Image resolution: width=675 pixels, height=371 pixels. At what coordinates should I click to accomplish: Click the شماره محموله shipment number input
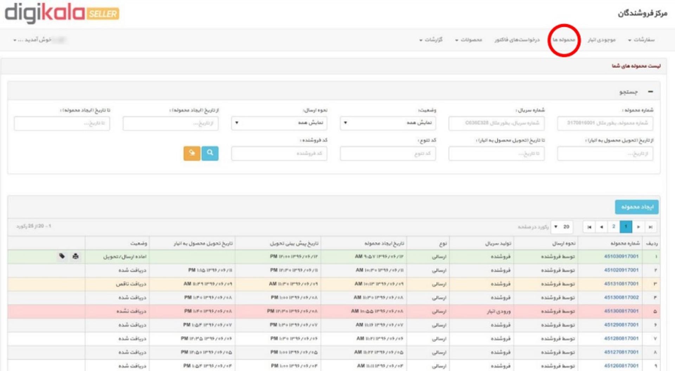tap(605, 123)
